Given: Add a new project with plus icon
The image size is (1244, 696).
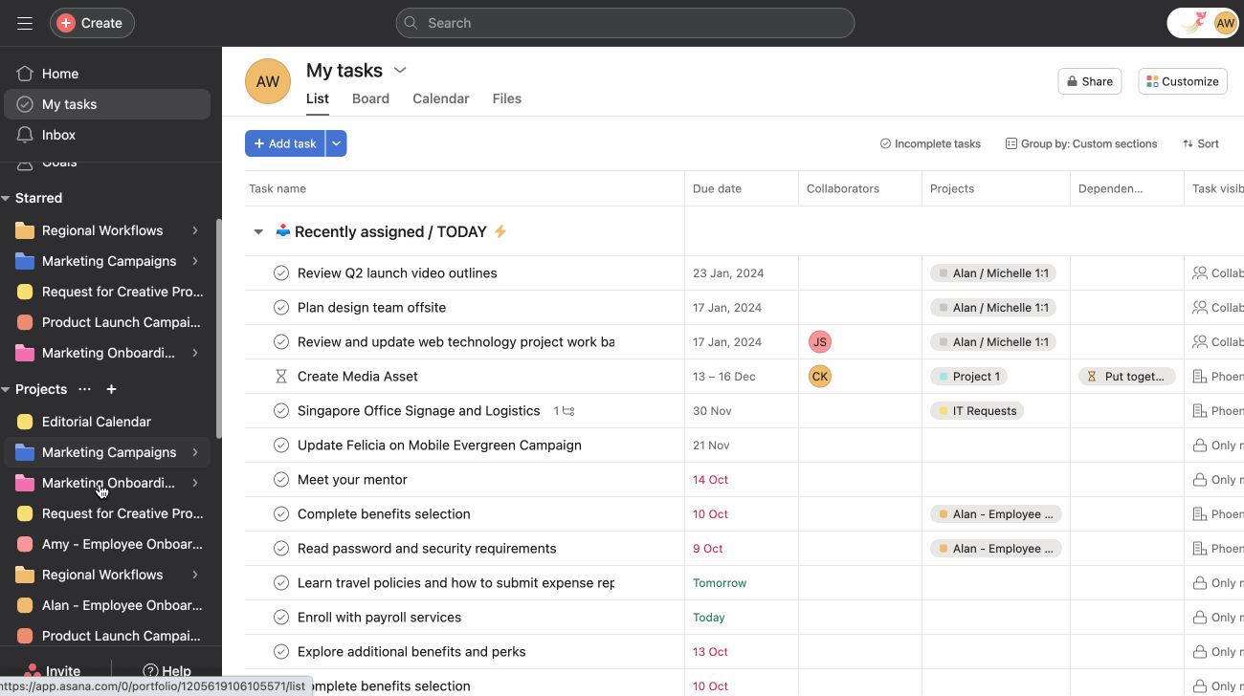Looking at the screenshot, I should 111,389.
